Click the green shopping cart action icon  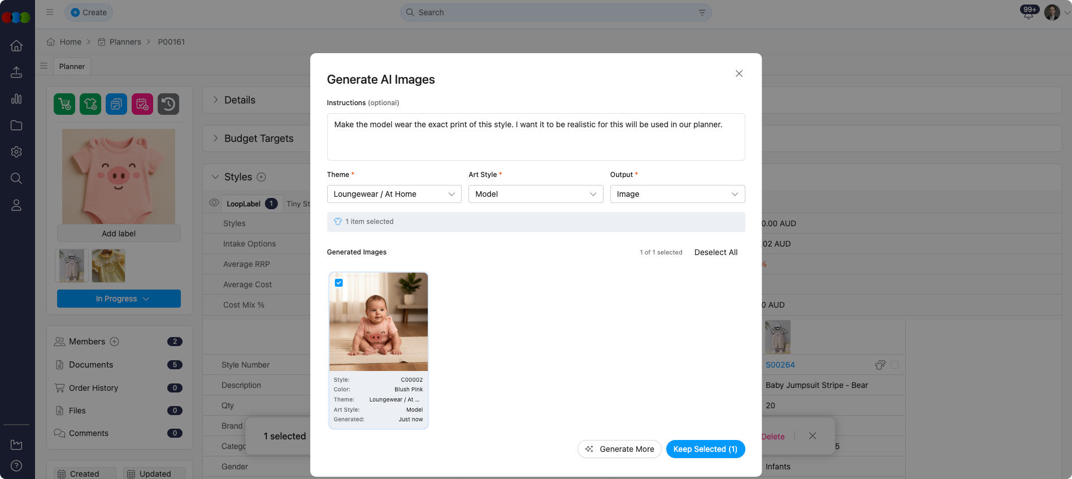pos(64,104)
